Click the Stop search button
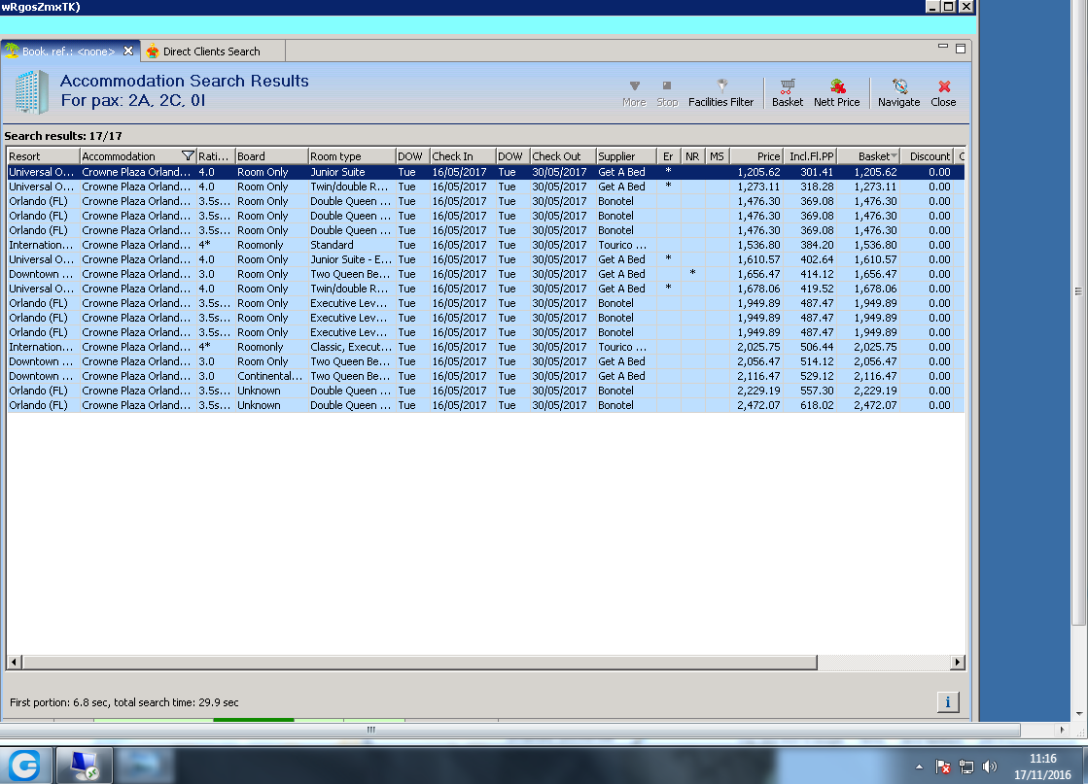This screenshot has width=1088, height=784. (667, 93)
